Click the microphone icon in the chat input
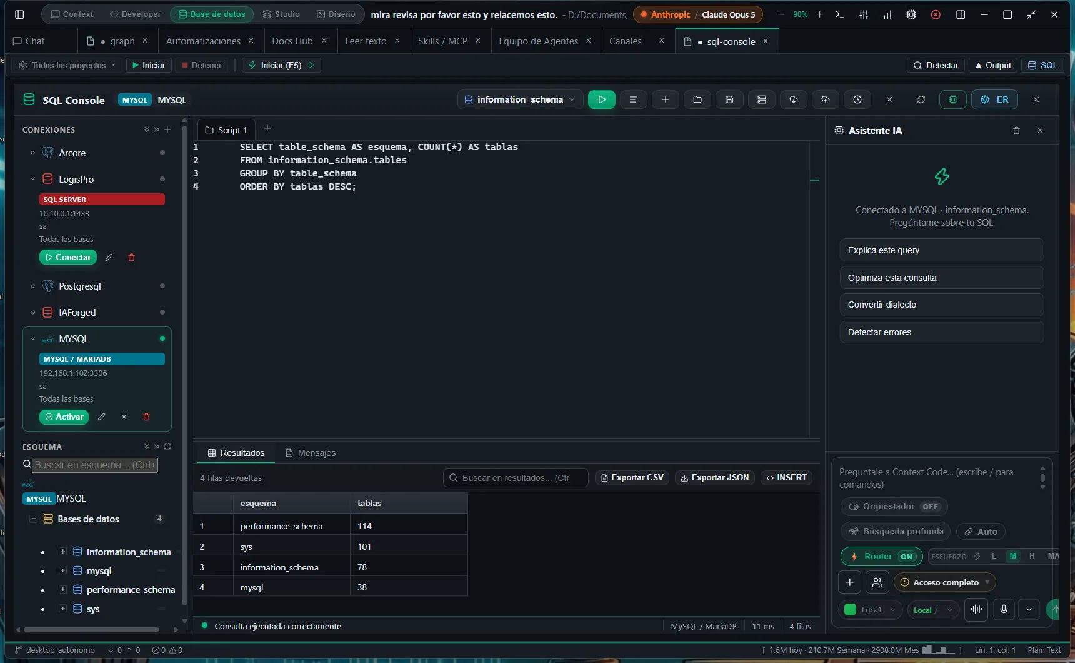This screenshot has width=1075, height=663. pyautogui.click(x=1004, y=609)
